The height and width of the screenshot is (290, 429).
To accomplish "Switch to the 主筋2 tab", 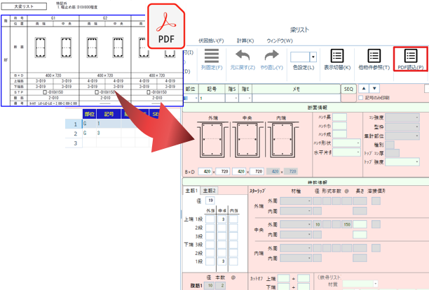I will click(210, 191).
